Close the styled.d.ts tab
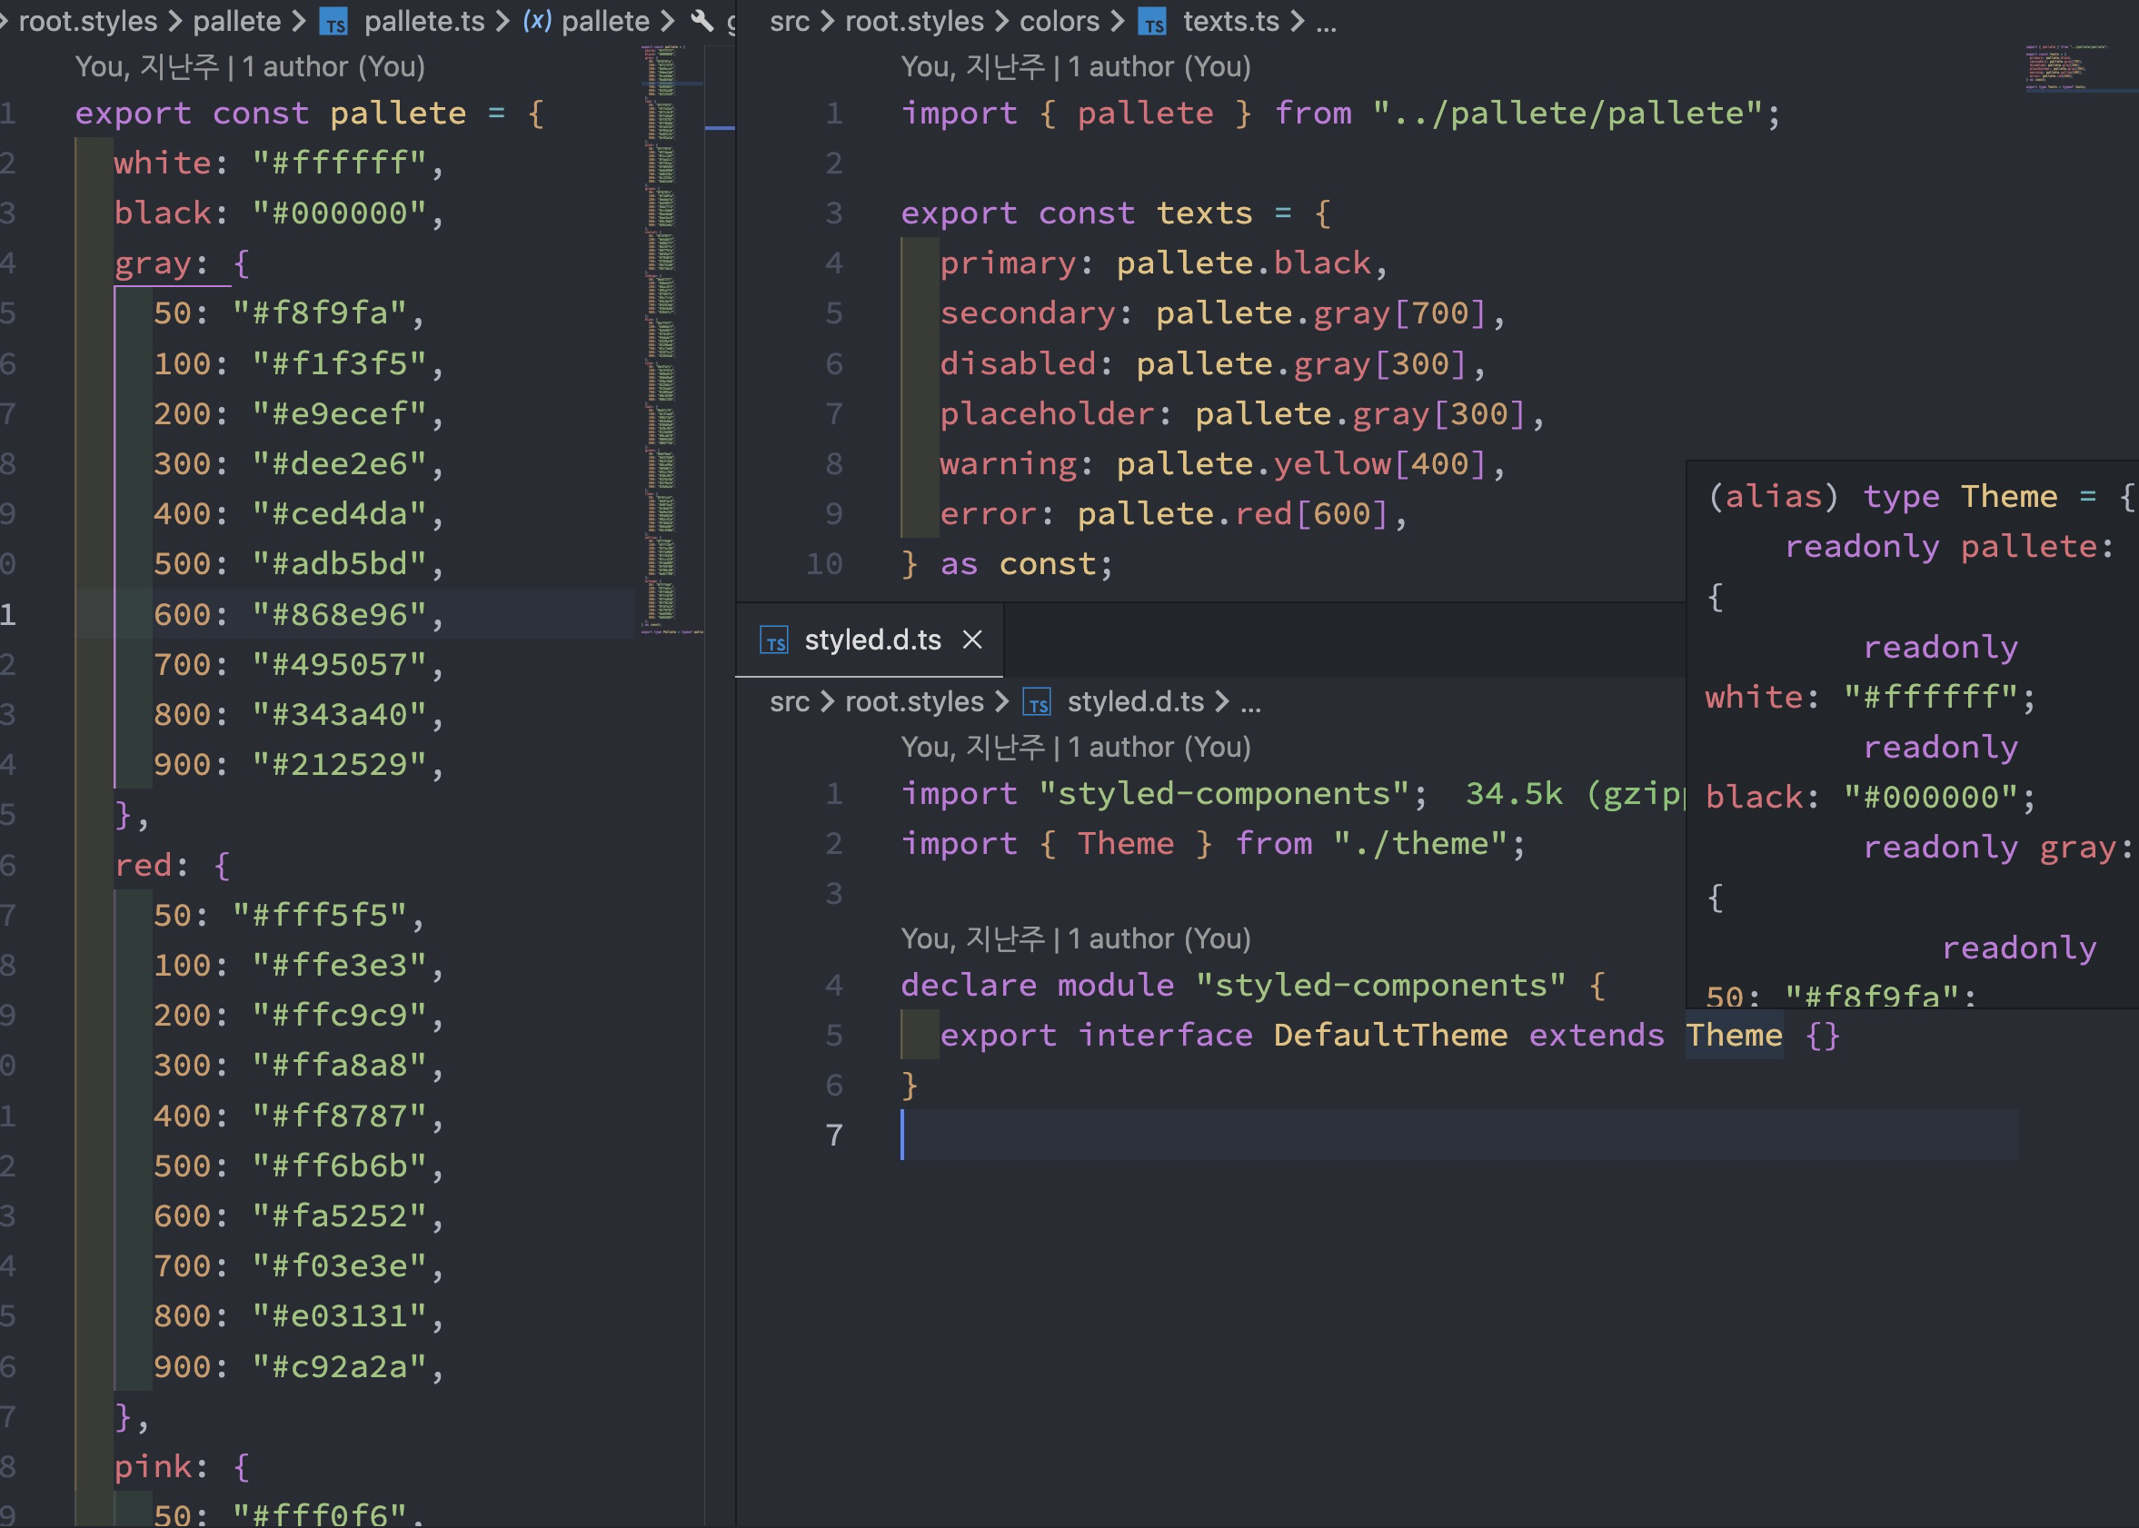 click(x=972, y=640)
